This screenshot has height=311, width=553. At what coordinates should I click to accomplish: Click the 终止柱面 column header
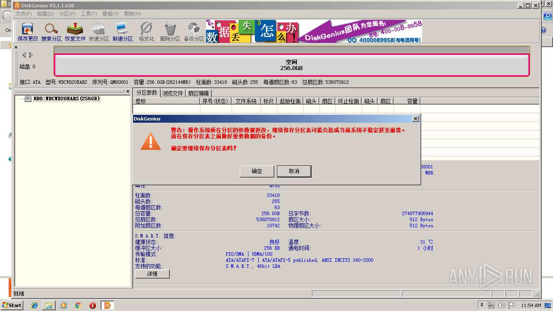[x=348, y=101]
